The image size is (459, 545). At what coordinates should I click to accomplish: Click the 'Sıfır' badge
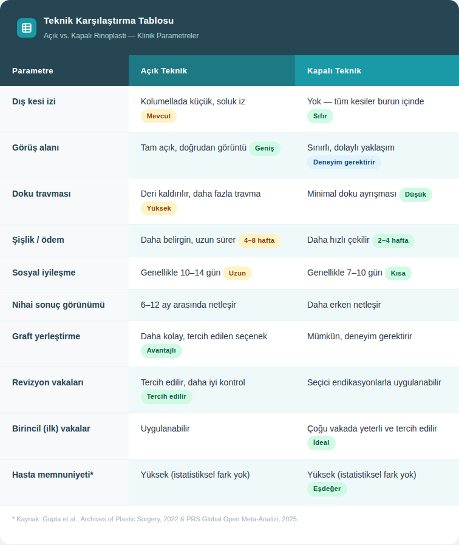pos(320,117)
